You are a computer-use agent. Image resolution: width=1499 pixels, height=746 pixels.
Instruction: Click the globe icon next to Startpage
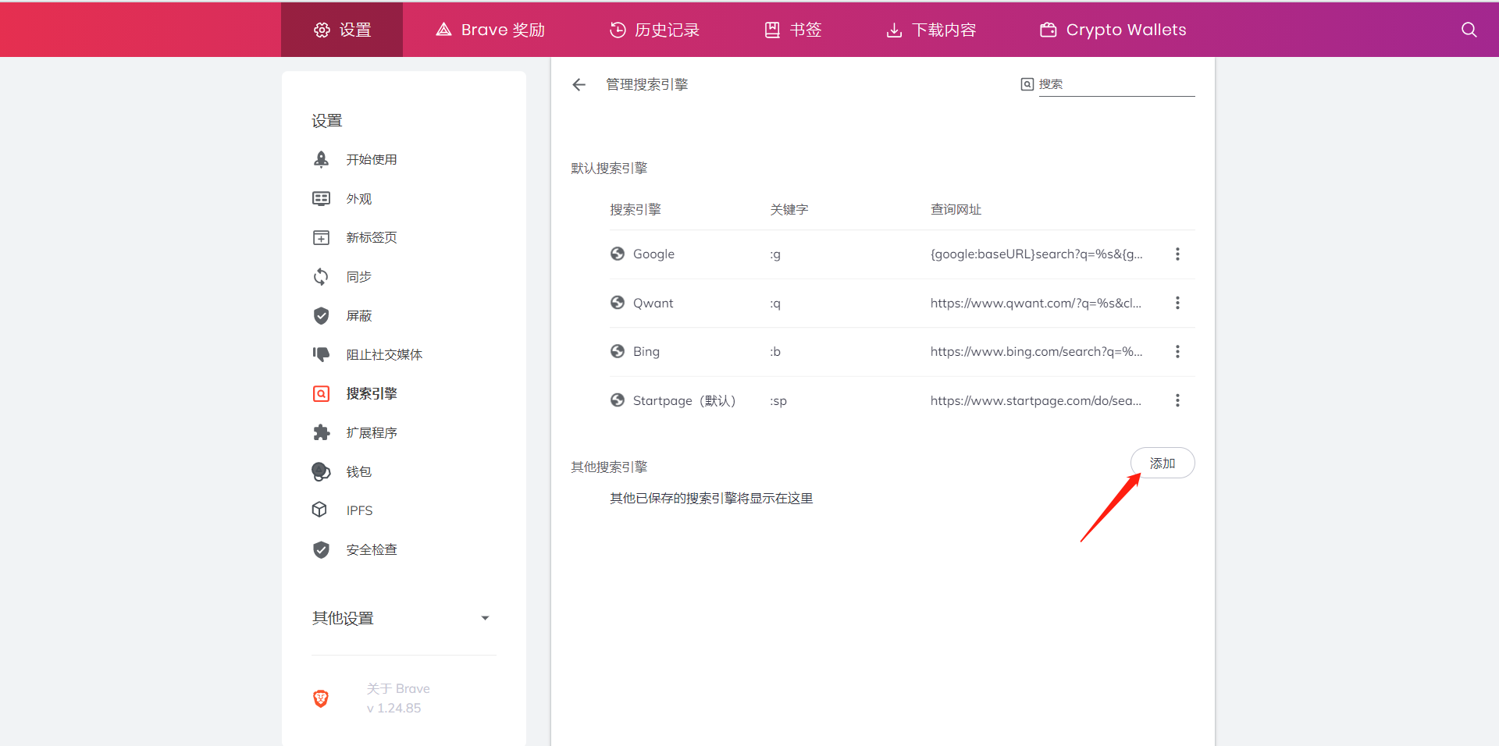(x=618, y=400)
